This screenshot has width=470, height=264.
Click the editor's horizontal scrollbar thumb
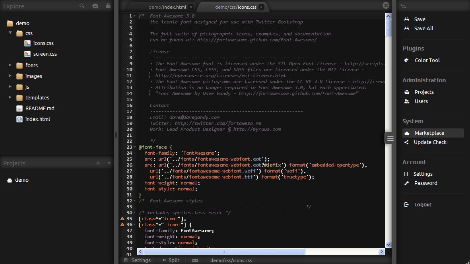click(224, 251)
